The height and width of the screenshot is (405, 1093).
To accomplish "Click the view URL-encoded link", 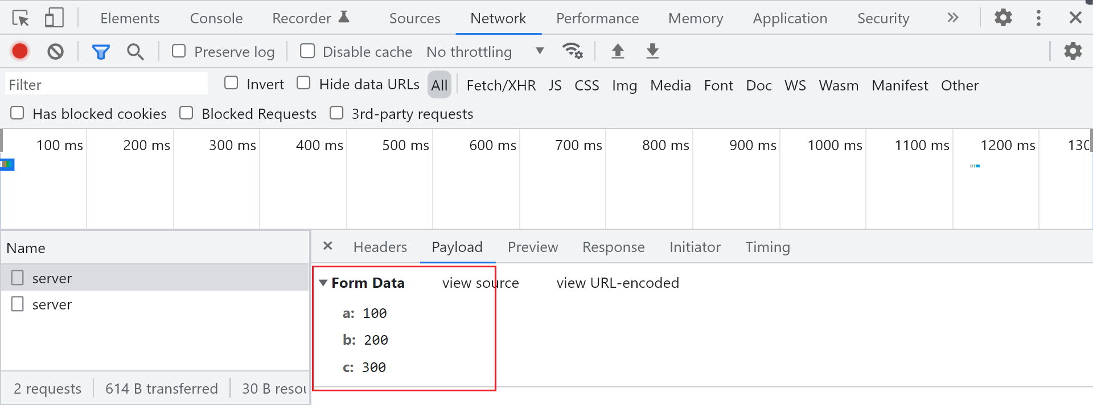I will [618, 283].
